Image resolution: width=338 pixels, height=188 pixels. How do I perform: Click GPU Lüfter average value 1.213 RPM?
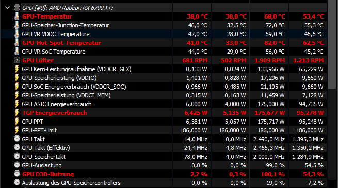[308, 60]
